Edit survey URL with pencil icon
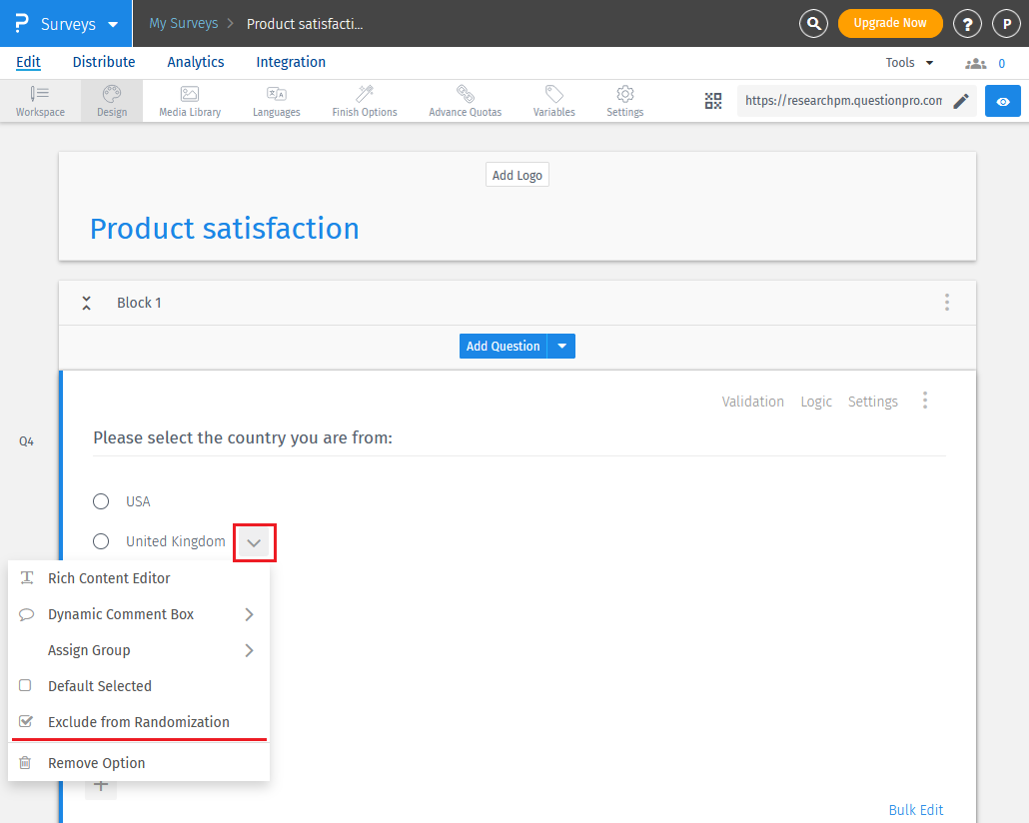The height and width of the screenshot is (823, 1029). 961,101
